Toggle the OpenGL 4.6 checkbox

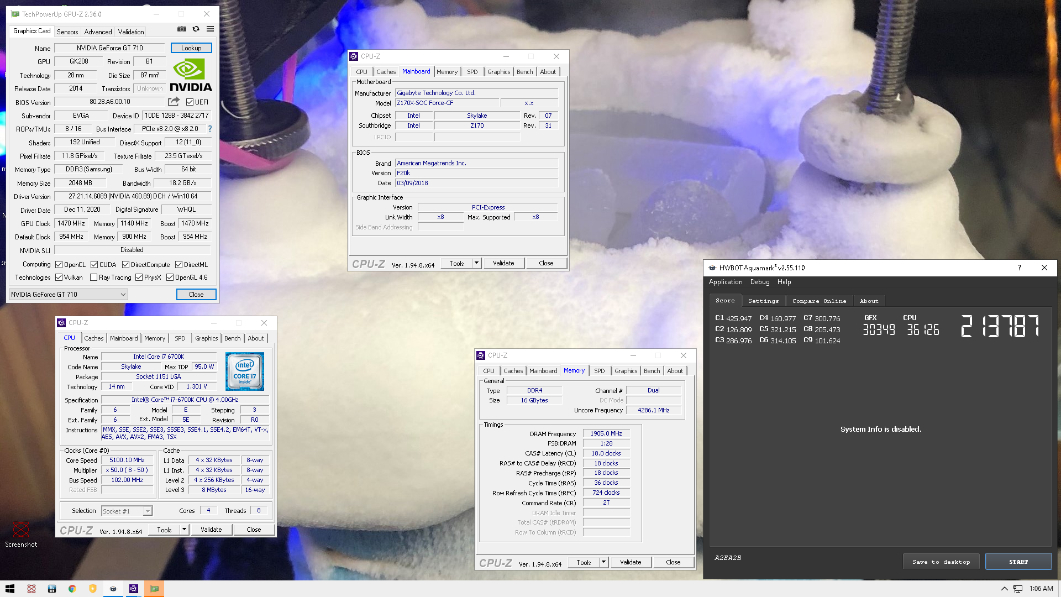coord(170,277)
